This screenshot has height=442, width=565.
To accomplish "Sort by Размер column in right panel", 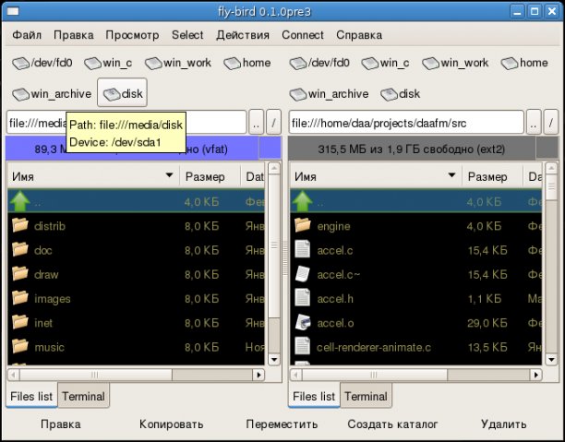I will click(x=487, y=175).
